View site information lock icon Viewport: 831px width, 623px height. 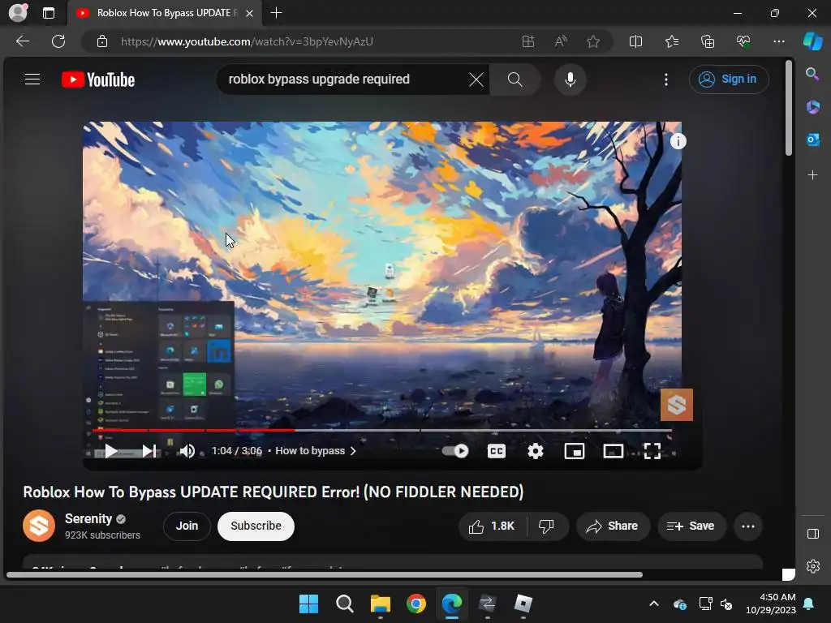pos(102,41)
